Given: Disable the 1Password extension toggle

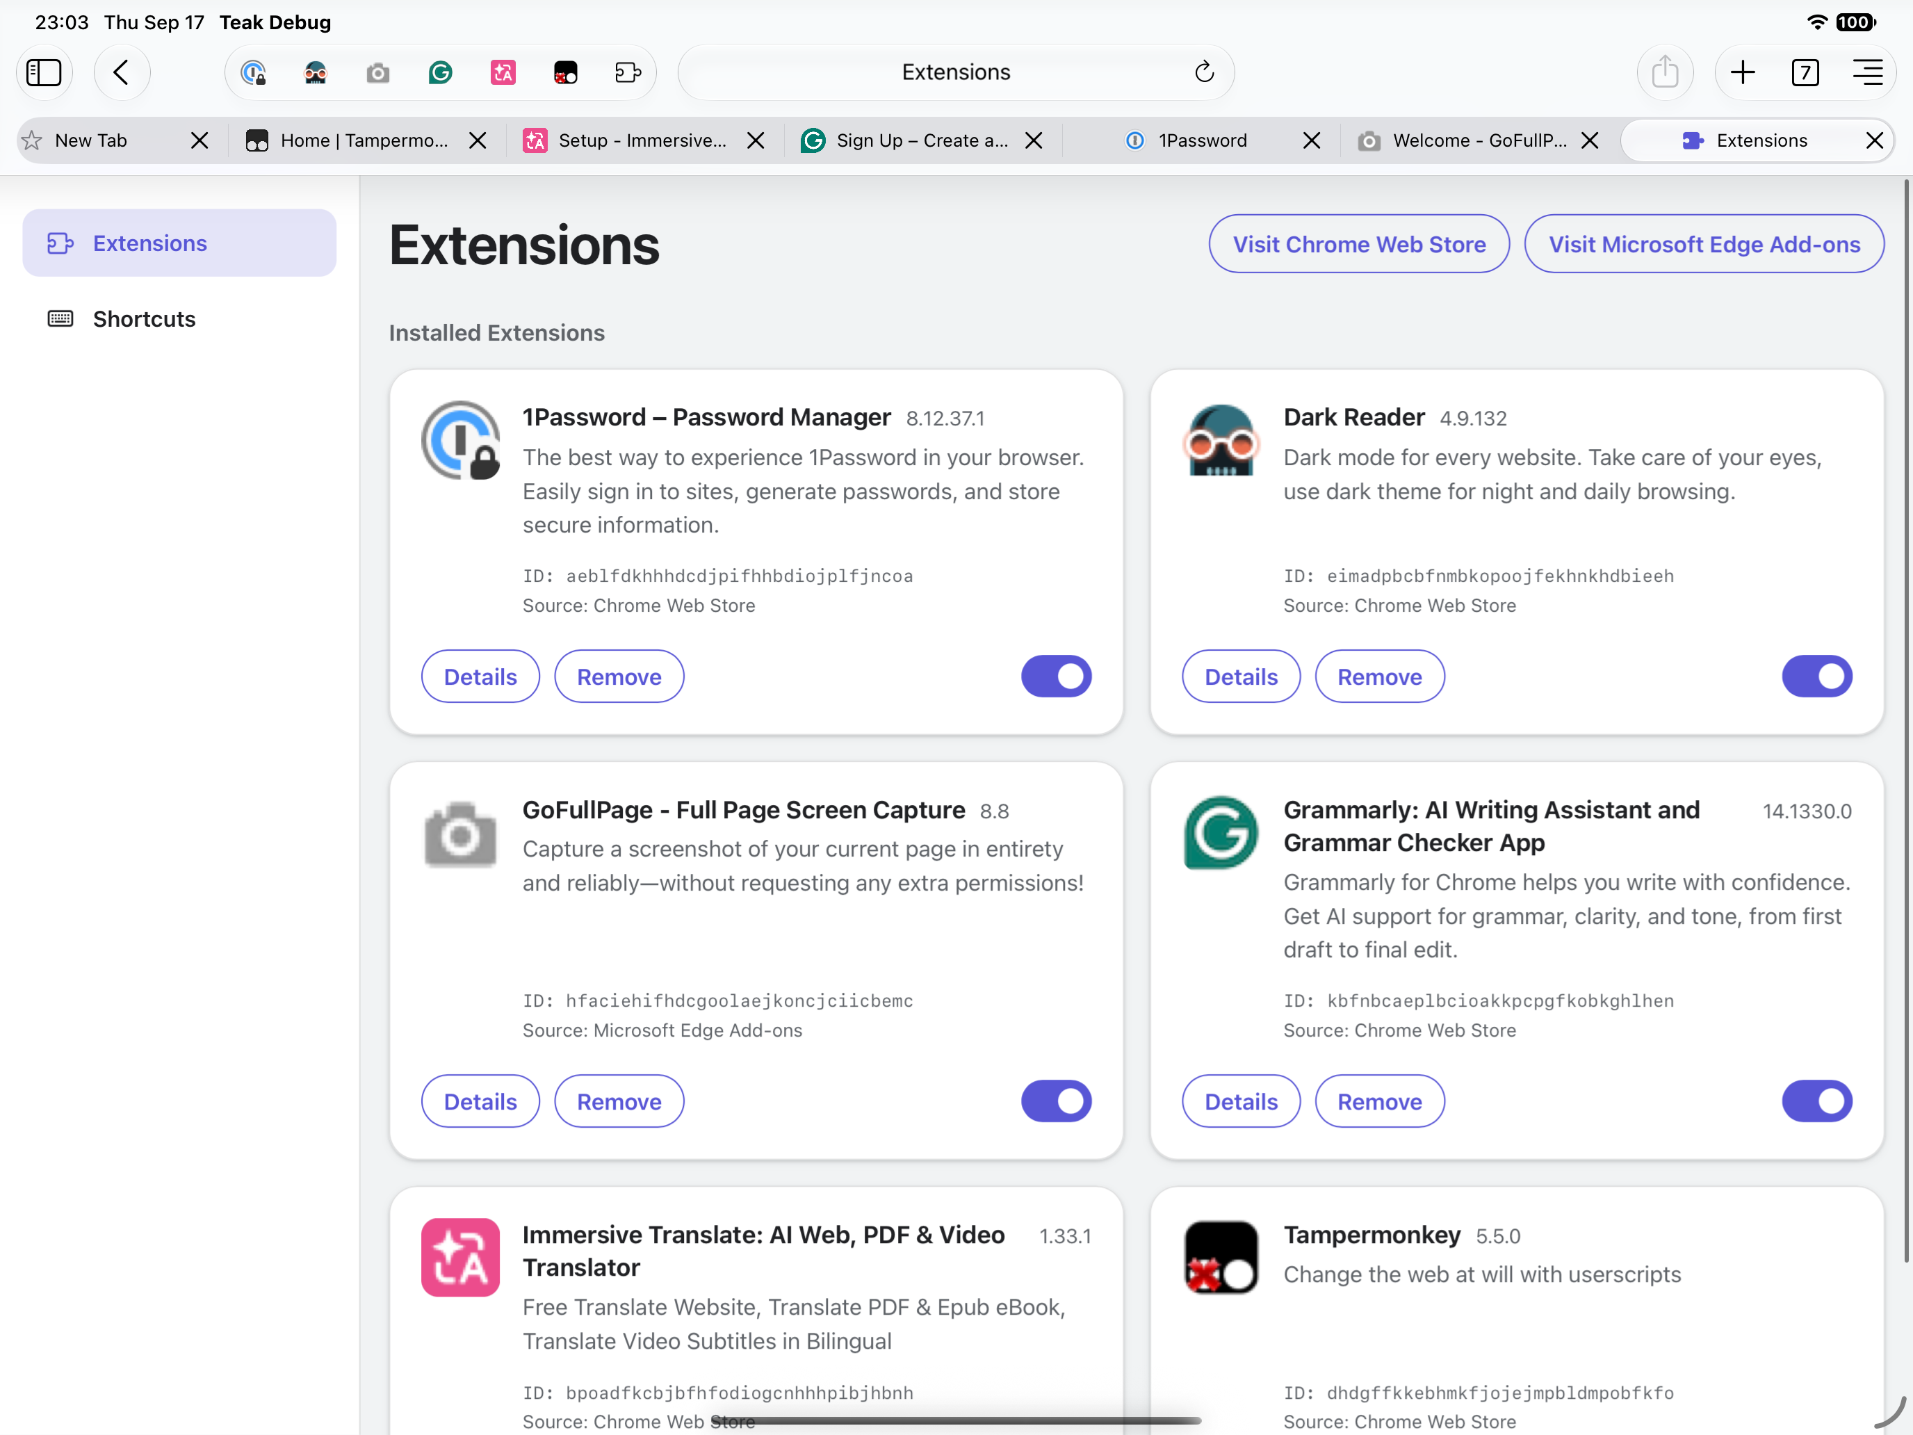Looking at the screenshot, I should pos(1056,676).
